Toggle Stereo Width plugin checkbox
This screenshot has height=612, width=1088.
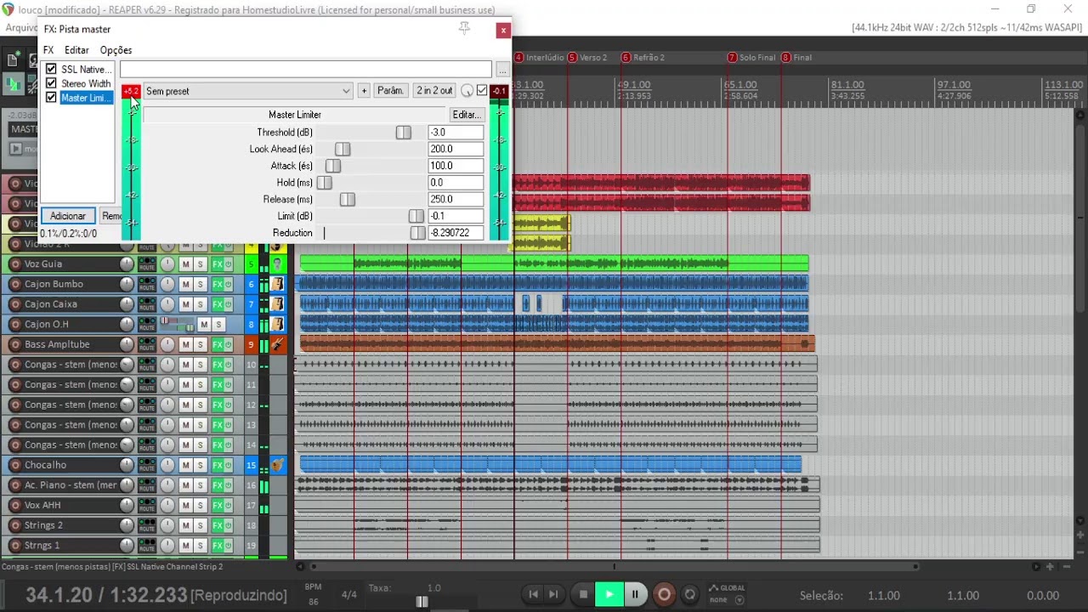51,83
